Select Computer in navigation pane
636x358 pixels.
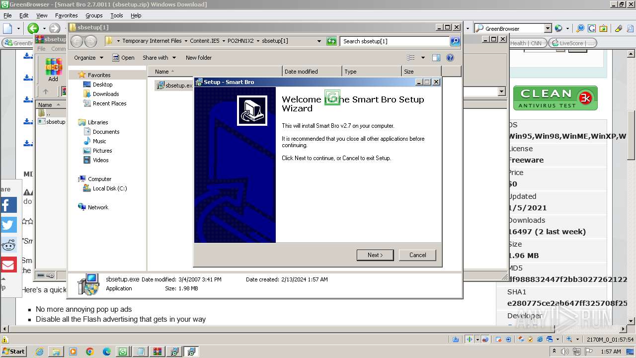click(99, 179)
